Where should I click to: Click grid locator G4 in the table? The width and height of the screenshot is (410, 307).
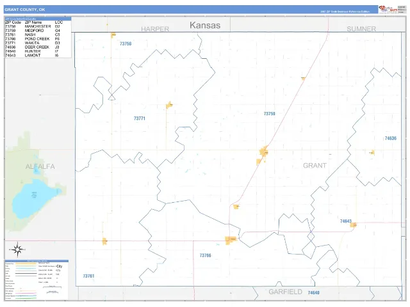click(58, 31)
